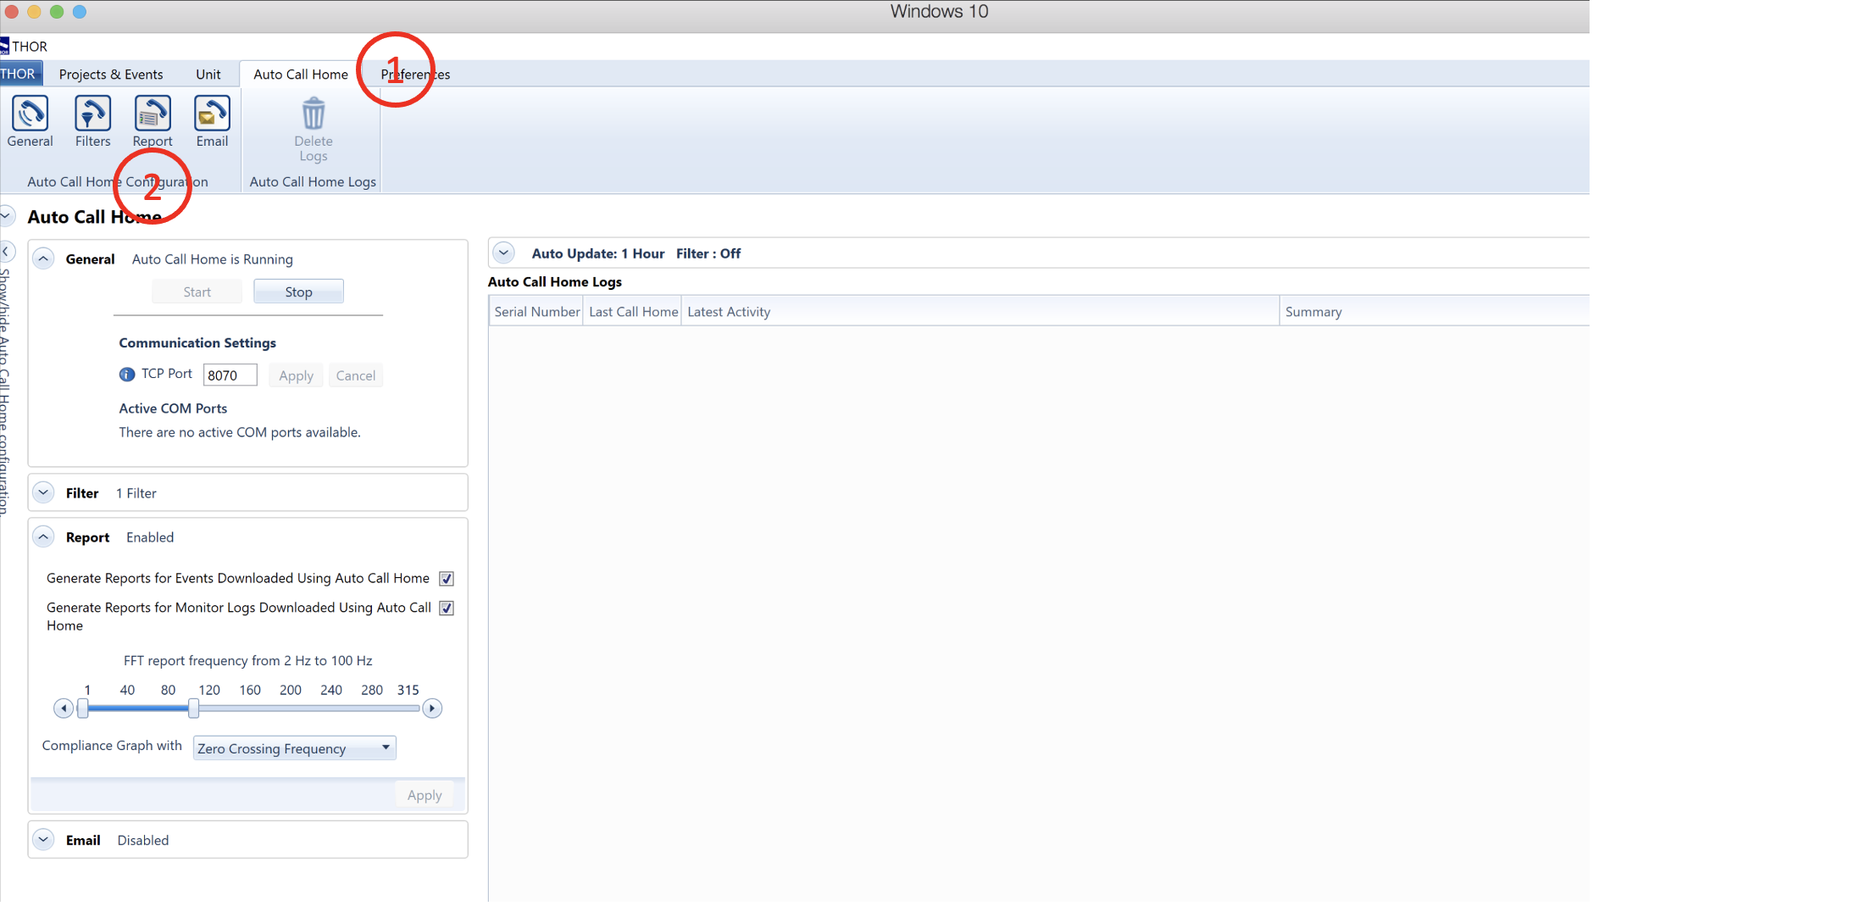Open the Unit tab
This screenshot has height=917, width=1859.
coord(208,75)
